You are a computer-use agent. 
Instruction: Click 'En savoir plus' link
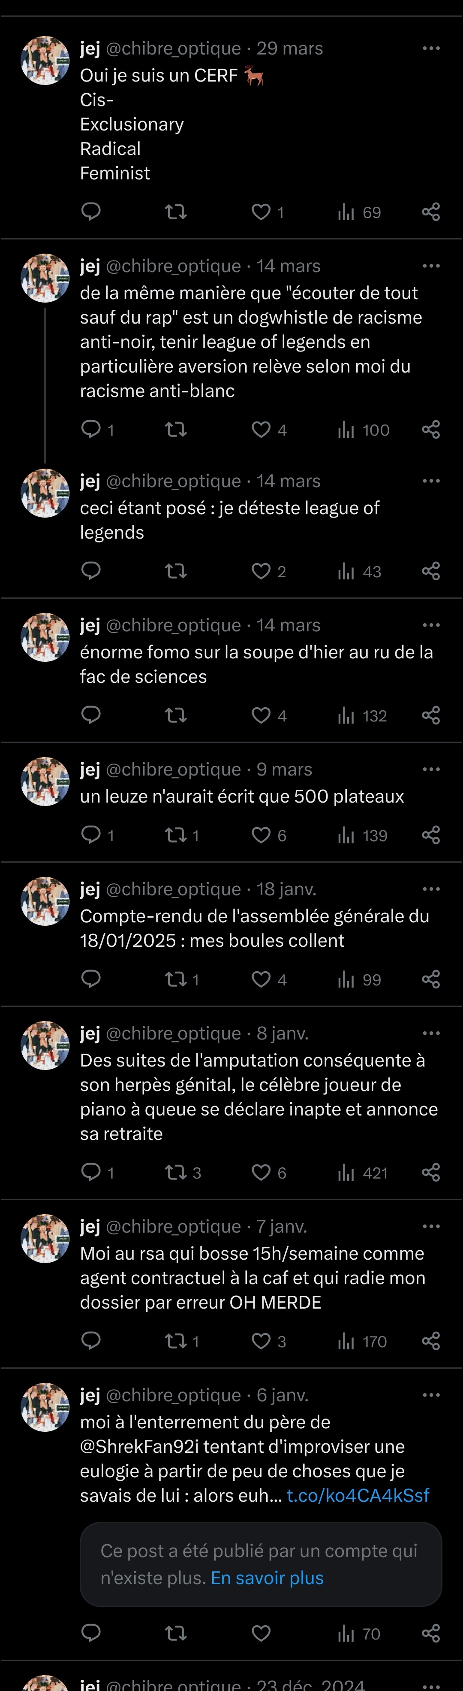[x=267, y=1578]
